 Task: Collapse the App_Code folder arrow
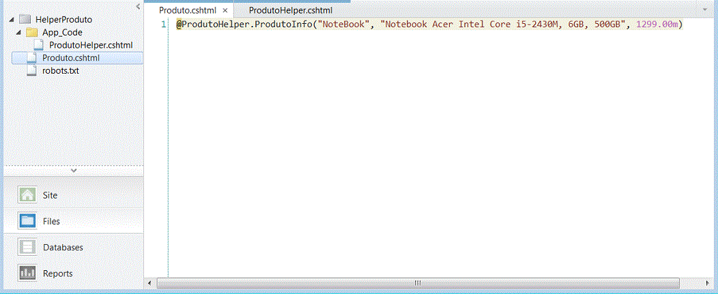click(19, 33)
